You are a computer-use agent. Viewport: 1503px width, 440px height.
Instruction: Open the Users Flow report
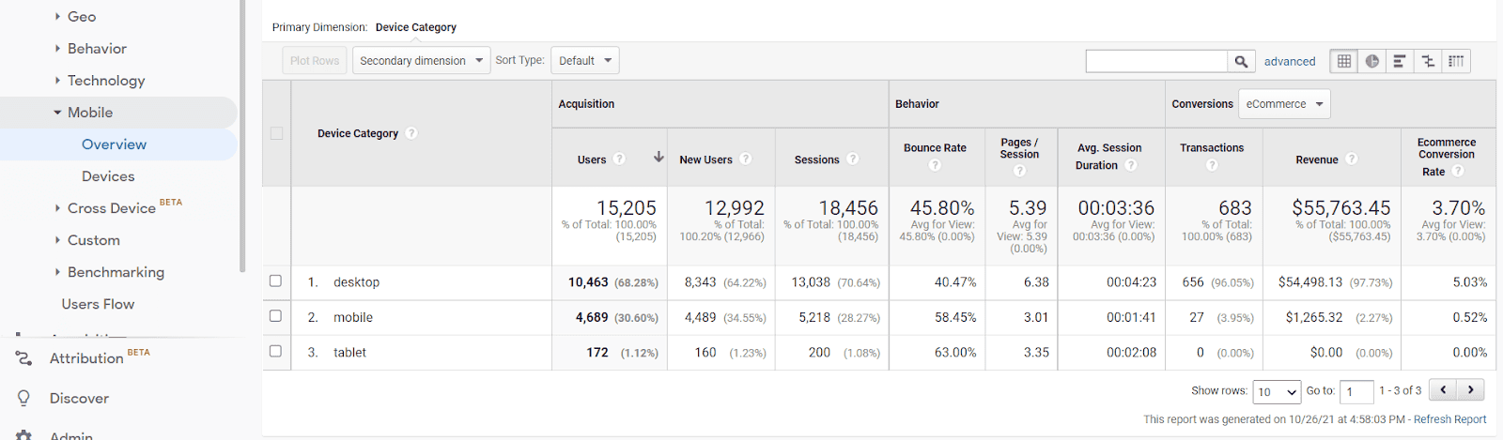[98, 304]
